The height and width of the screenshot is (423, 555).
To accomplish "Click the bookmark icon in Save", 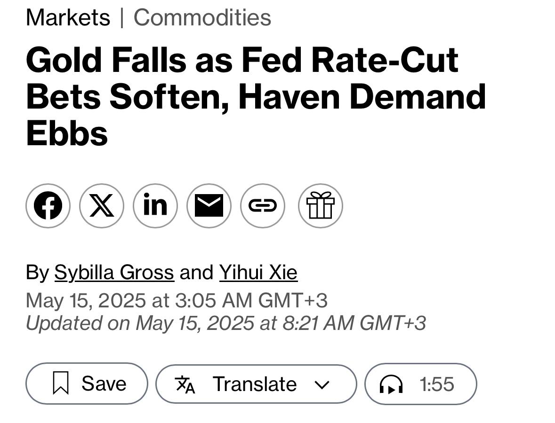I will [x=61, y=383].
